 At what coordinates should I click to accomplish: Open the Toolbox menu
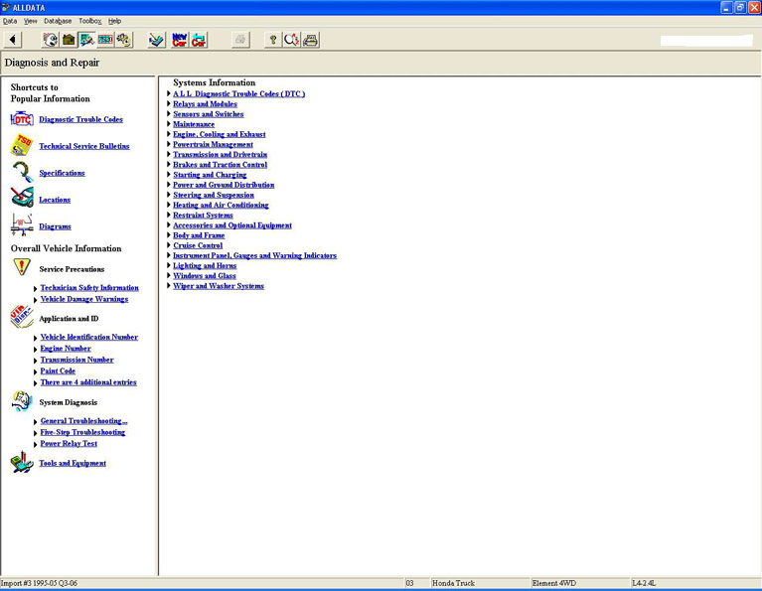tap(89, 20)
